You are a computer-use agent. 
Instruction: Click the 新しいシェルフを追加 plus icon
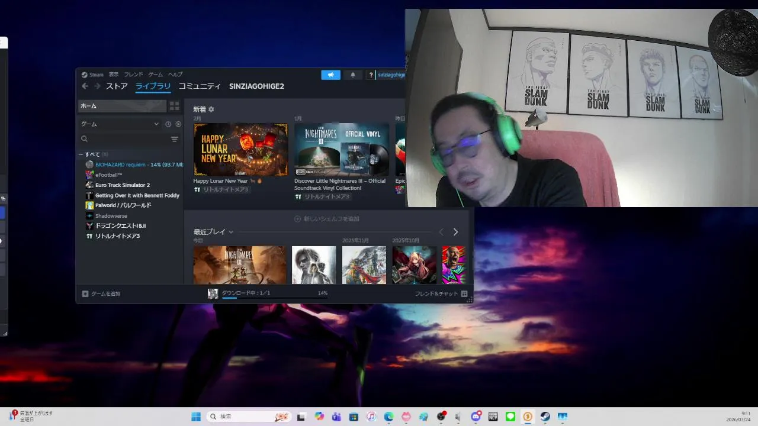click(297, 219)
